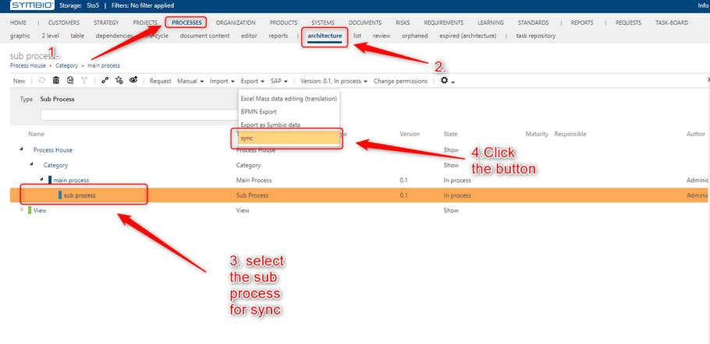Click the Info link in header

point(704,5)
